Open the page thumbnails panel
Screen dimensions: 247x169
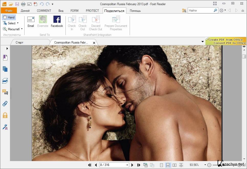click(x=5, y=69)
